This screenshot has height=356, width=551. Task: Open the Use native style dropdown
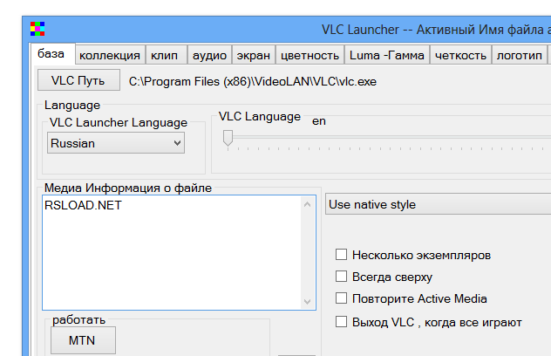click(438, 204)
